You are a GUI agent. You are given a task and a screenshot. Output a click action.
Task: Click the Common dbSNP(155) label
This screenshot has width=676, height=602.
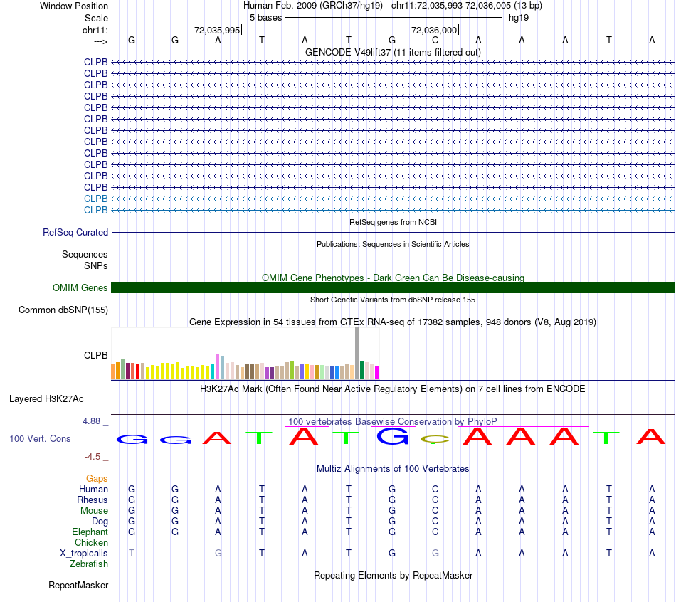point(63,310)
